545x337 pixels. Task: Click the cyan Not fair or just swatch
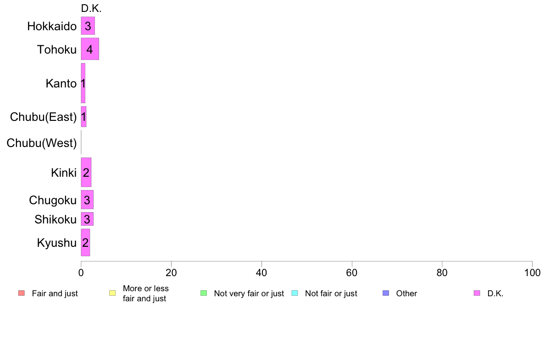coord(295,293)
